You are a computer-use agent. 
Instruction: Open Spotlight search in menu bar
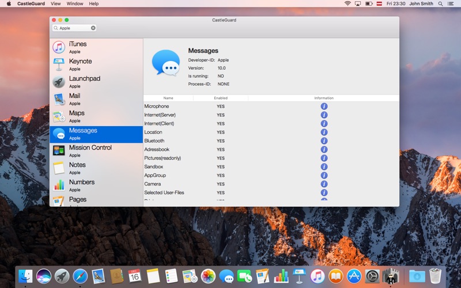click(440, 3)
